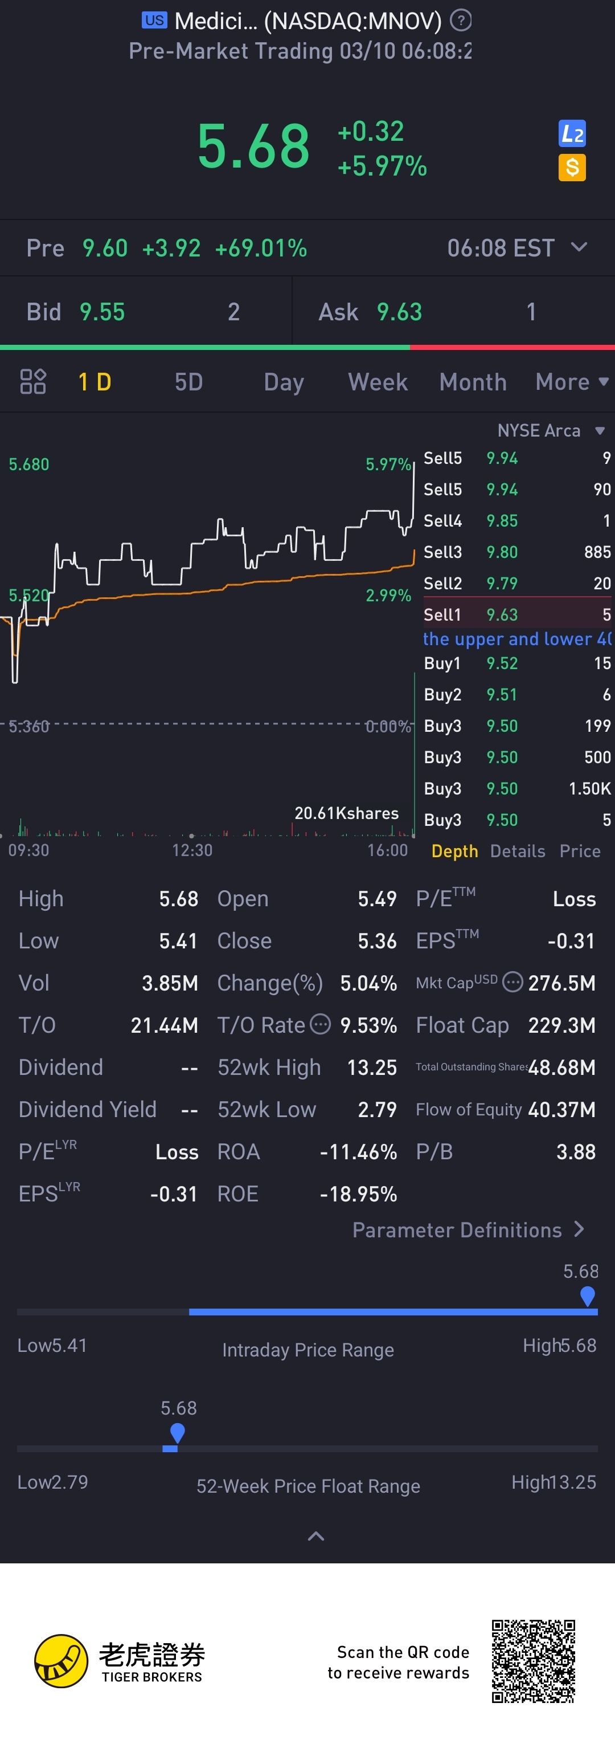
Task: Collapse the stats panel with up chevron
Action: click(316, 1537)
